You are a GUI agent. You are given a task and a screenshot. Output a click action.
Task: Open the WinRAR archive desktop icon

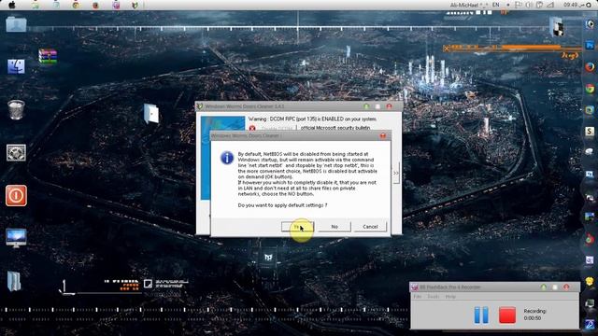click(x=48, y=56)
